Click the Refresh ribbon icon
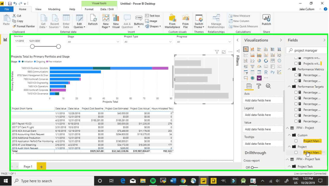This screenshot has width=329, height=186. 93,20
